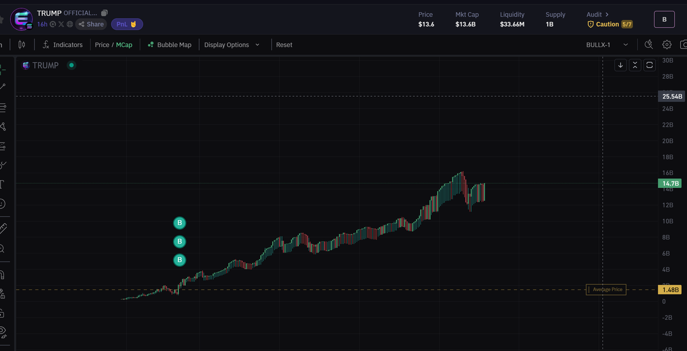Click the 16h token age label
This screenshot has width=687, height=351.
click(42, 24)
